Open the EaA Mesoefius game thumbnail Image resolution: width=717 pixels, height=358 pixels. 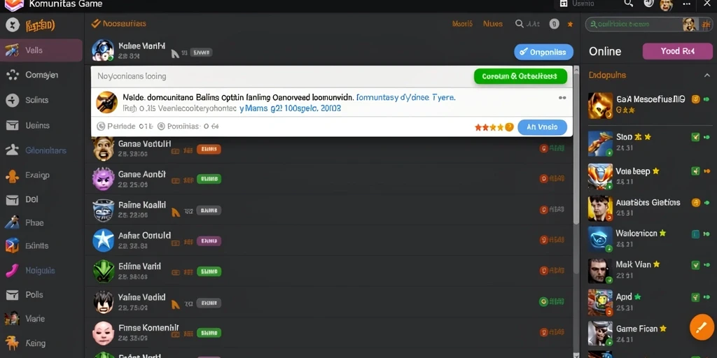(600, 106)
